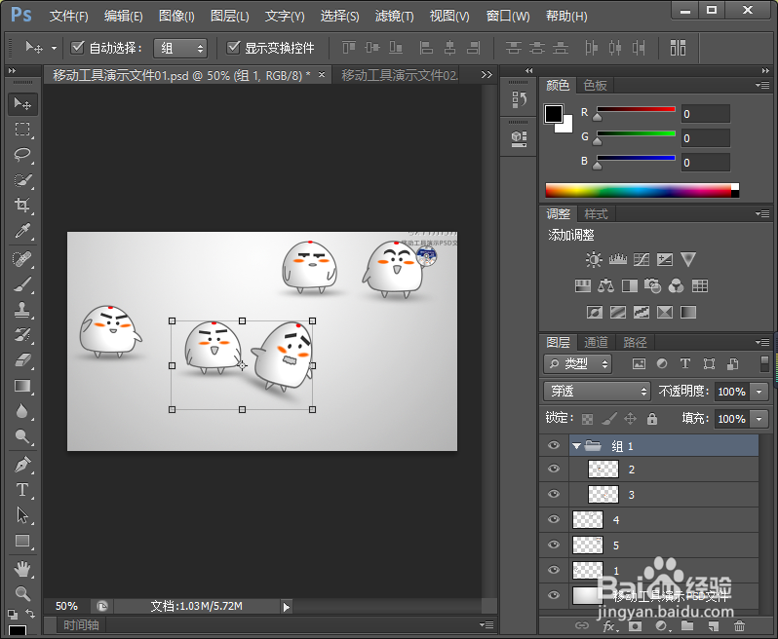Select the Hand tool
Screen dimensions: 778x639
(22, 569)
